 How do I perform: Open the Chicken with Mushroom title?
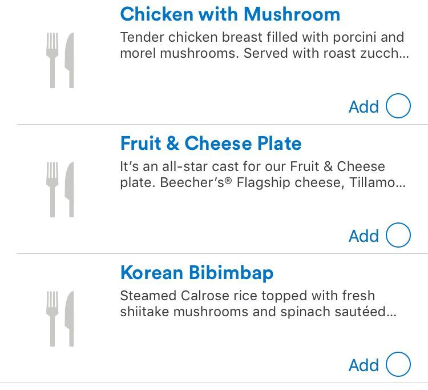click(x=230, y=14)
